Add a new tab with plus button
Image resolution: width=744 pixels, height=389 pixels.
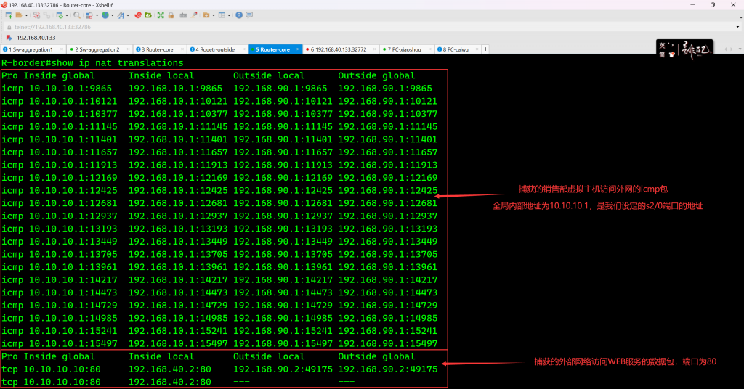(x=485, y=49)
